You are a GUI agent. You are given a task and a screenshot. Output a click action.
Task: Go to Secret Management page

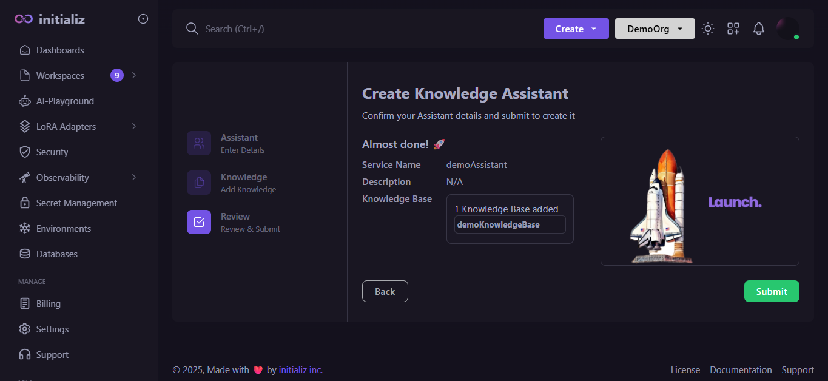click(x=76, y=203)
